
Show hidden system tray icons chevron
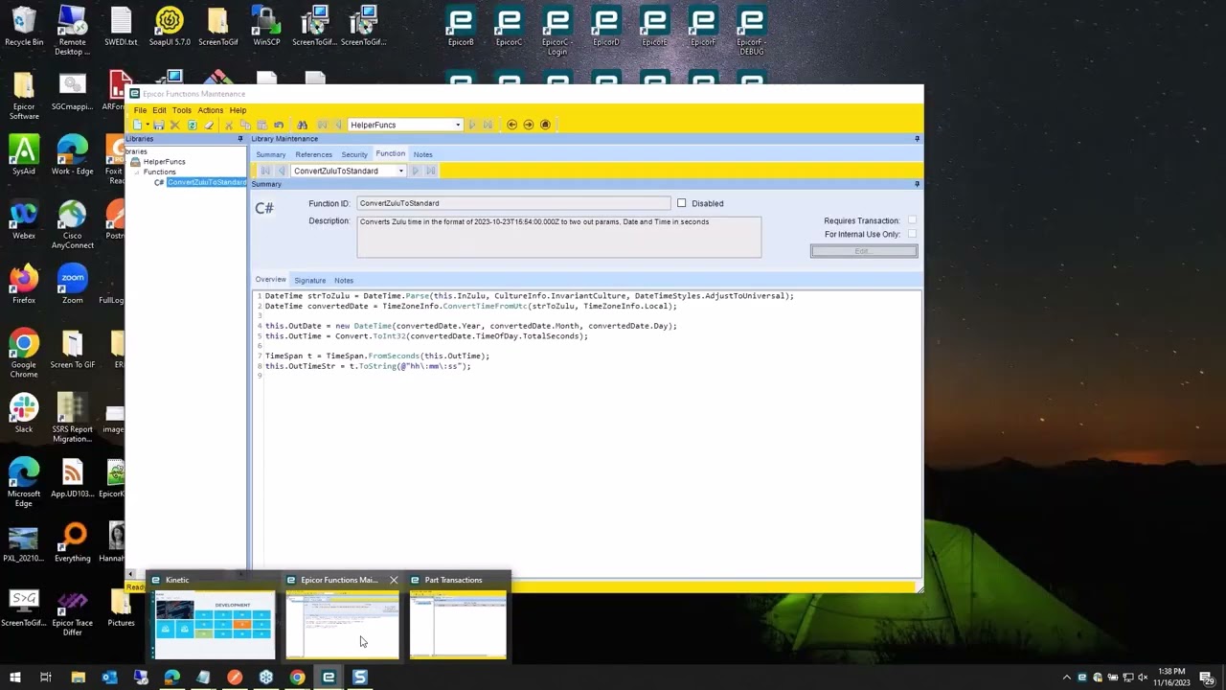(x=1066, y=678)
